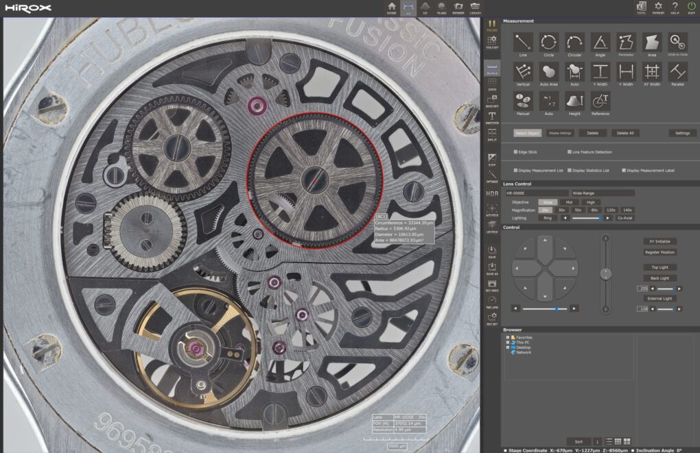Enable the Edge Stick checkbox
This screenshot has width=700, height=453.
tap(515, 151)
